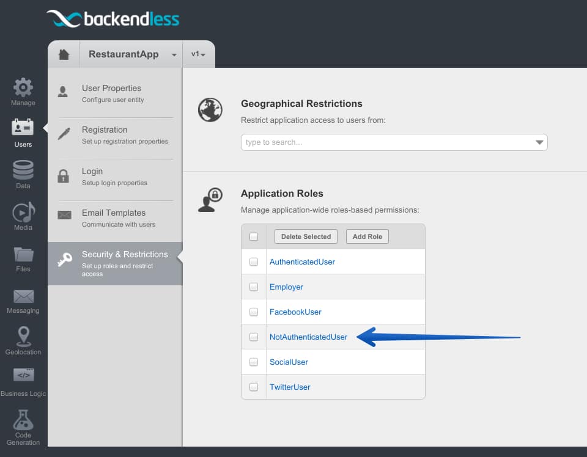Viewport: 587px width, 457px height.
Task: Click the Registration pen icon
Action: (x=64, y=134)
